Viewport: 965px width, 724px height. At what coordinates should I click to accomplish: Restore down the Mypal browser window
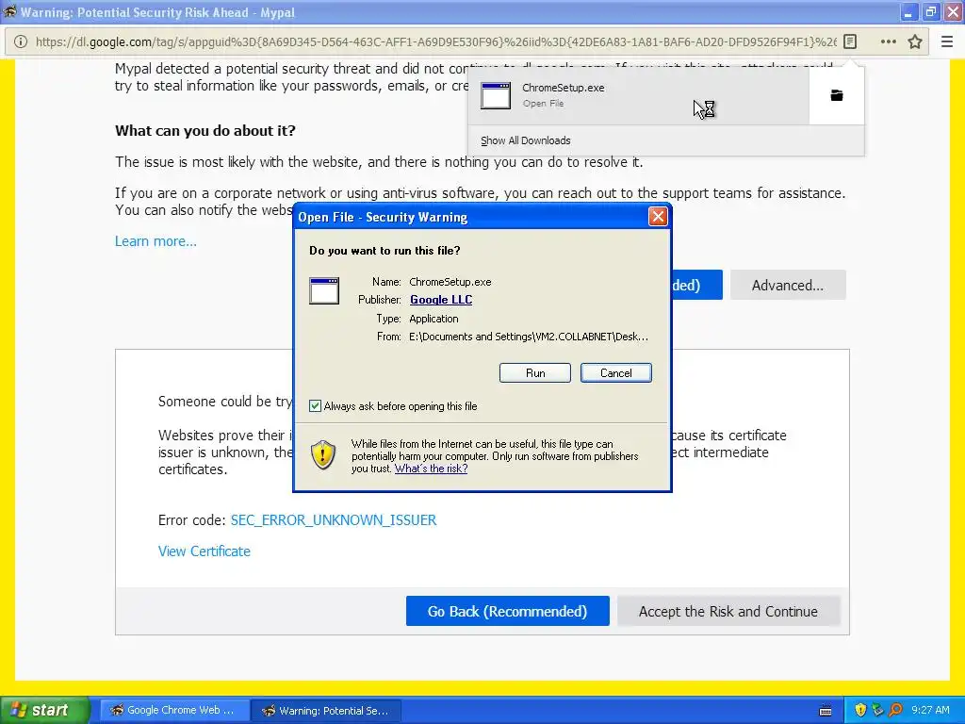click(x=930, y=11)
